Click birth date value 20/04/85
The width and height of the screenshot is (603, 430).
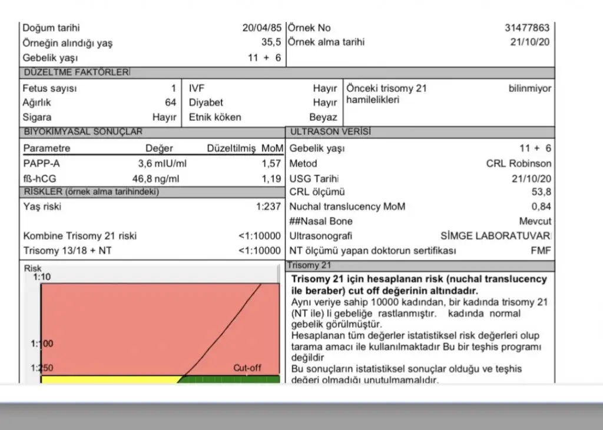261,28
